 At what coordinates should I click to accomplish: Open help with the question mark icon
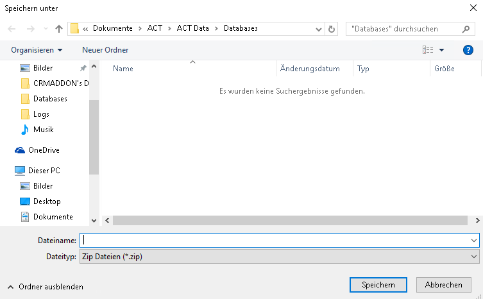coord(468,50)
